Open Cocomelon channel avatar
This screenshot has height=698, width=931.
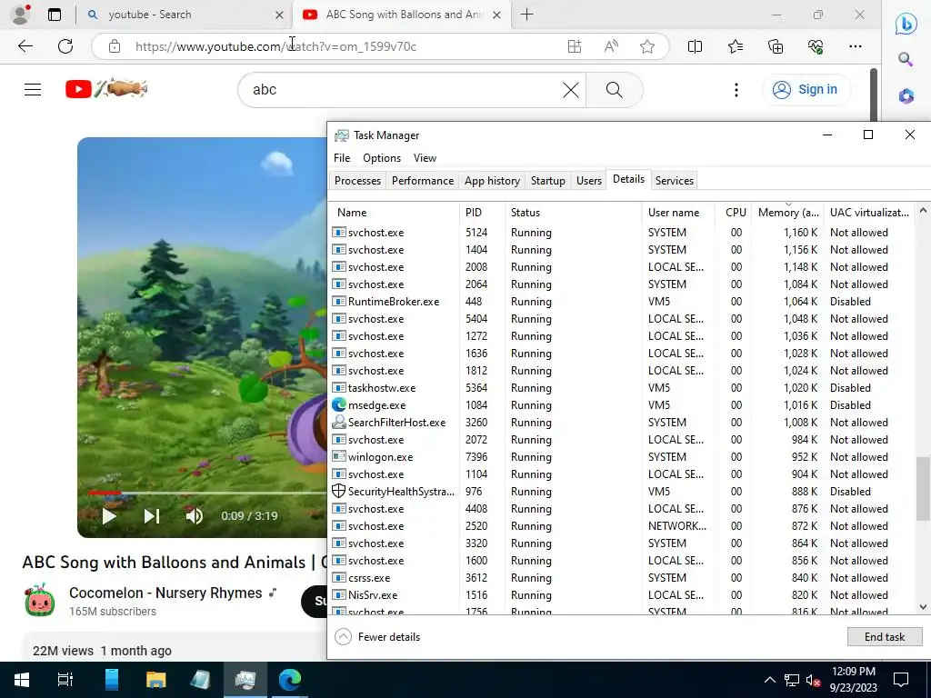40,600
